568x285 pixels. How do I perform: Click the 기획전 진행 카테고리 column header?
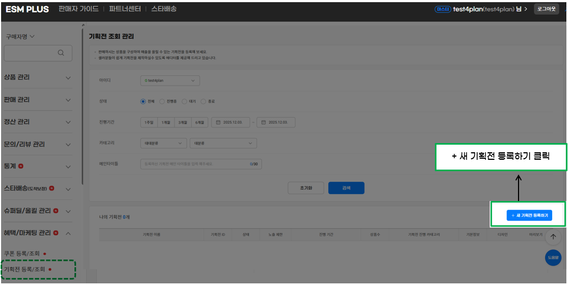click(424, 235)
